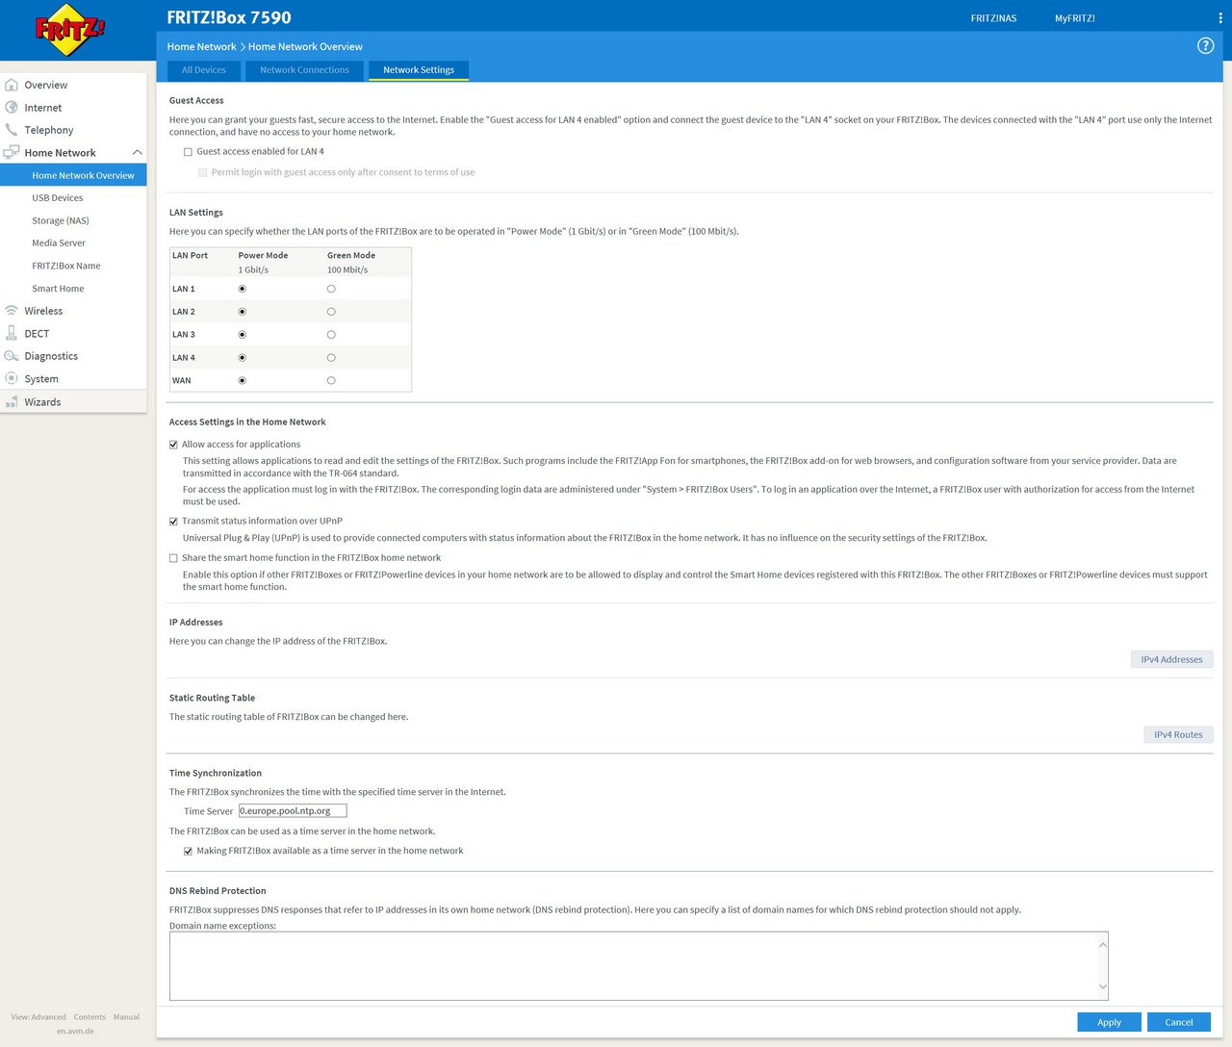Click the Internet globe icon
The image size is (1232, 1047).
coord(12,108)
